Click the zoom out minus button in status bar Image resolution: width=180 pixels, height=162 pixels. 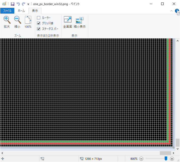pyautogui.click(x=141, y=159)
